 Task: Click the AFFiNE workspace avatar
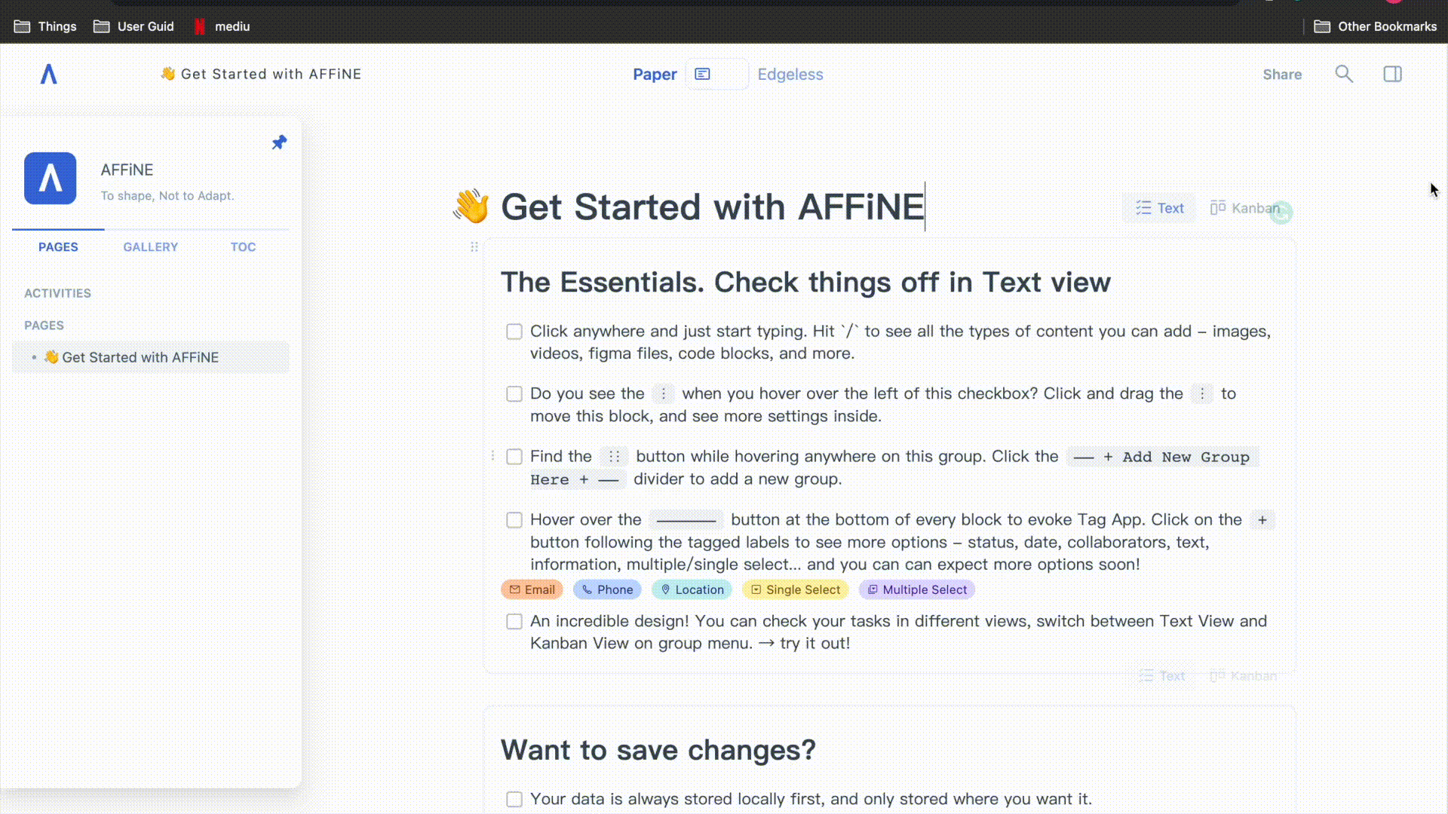click(51, 179)
